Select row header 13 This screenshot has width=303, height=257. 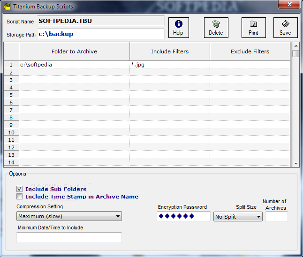[11, 155]
